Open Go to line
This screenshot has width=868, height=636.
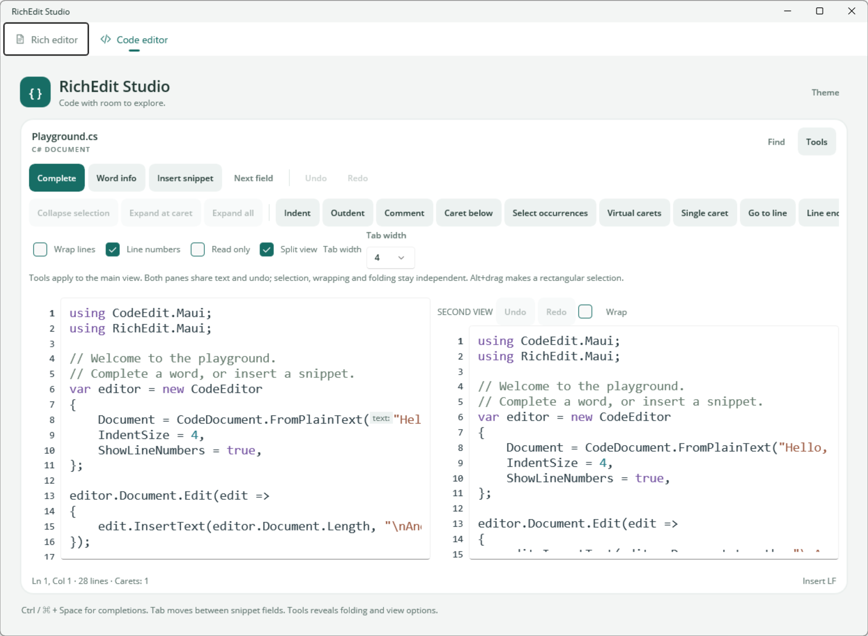767,213
